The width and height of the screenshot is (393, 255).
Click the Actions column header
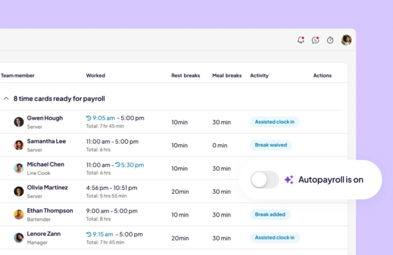(322, 75)
